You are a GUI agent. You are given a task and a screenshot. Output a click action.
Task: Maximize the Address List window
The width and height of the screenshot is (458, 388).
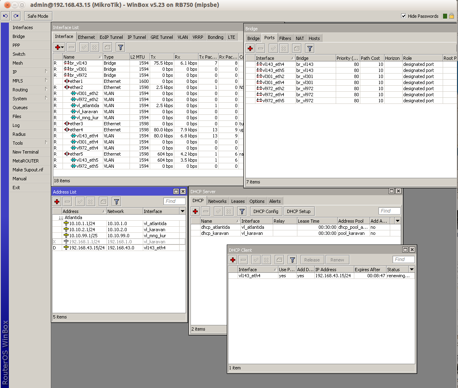(x=176, y=192)
